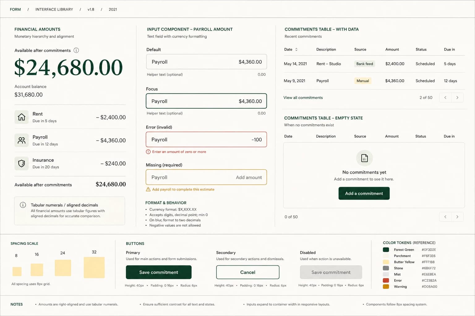Click the Rent amount – $2,400.00

(111, 117)
